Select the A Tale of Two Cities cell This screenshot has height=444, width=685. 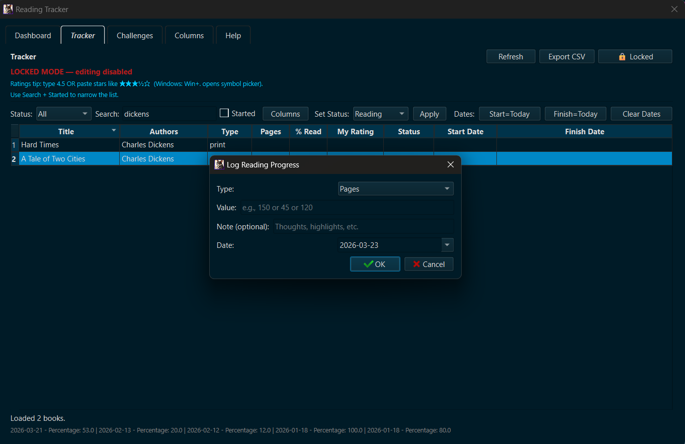69,158
